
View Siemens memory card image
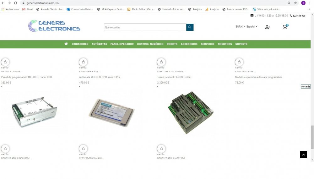pyautogui.click(x=111, y=112)
